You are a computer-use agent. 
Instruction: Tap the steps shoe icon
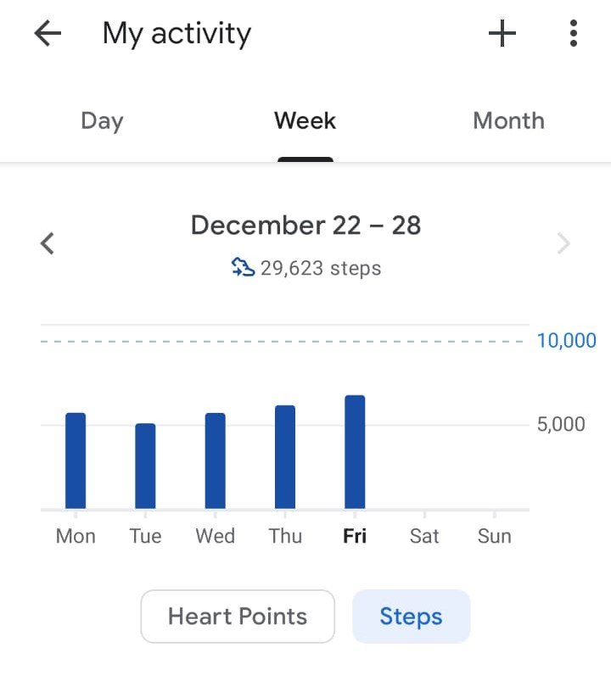[x=243, y=269]
